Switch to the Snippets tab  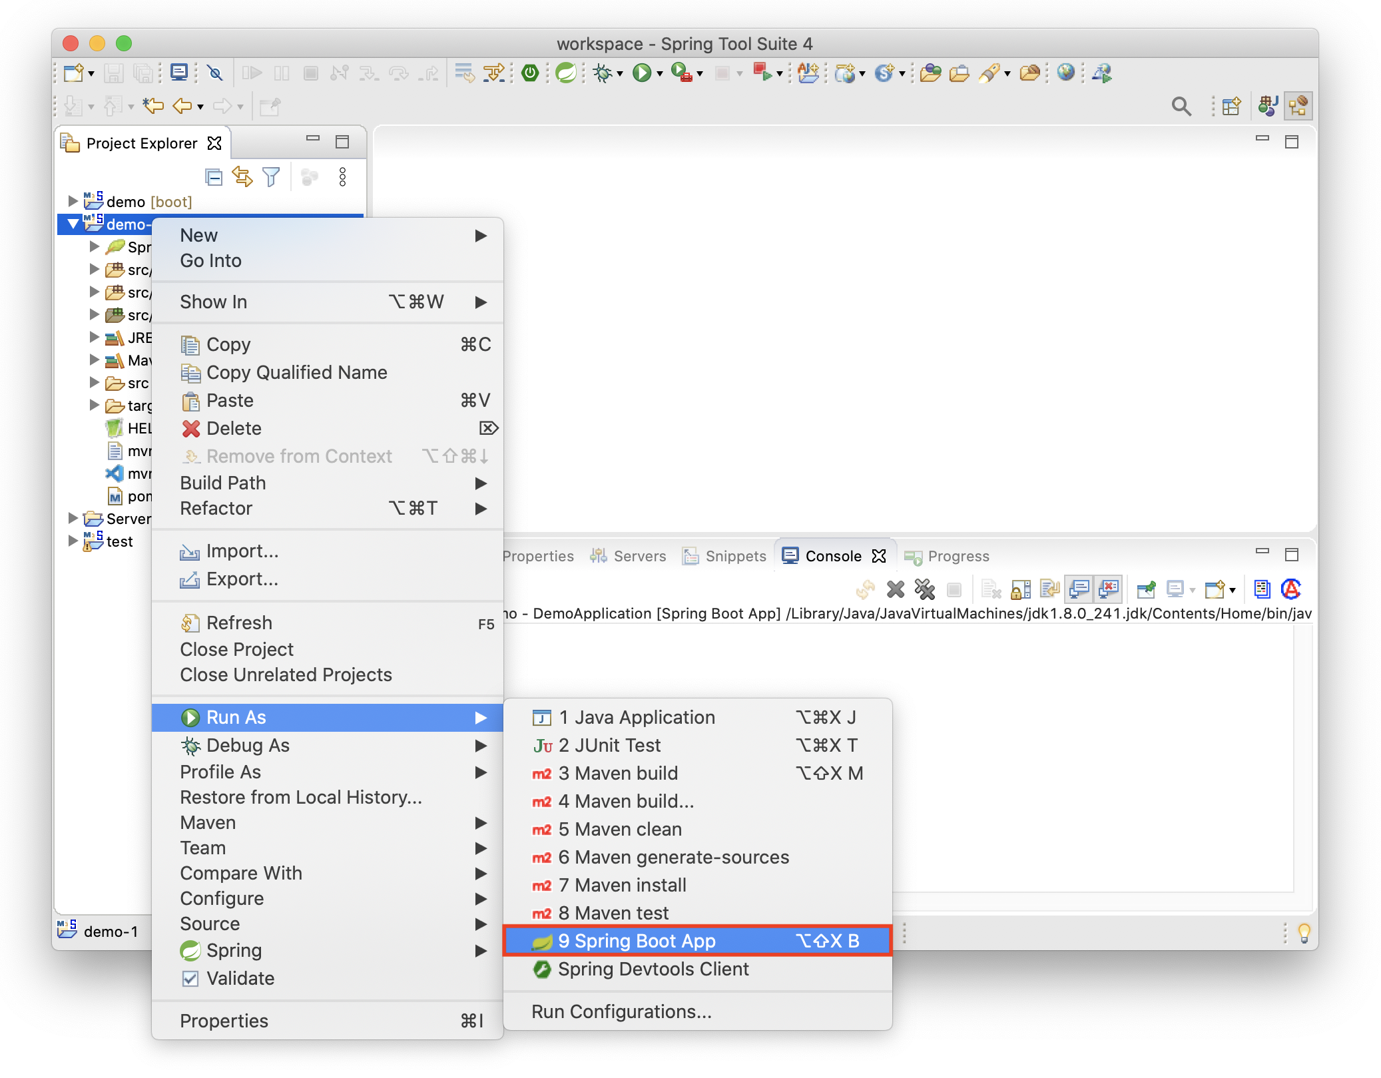724,556
